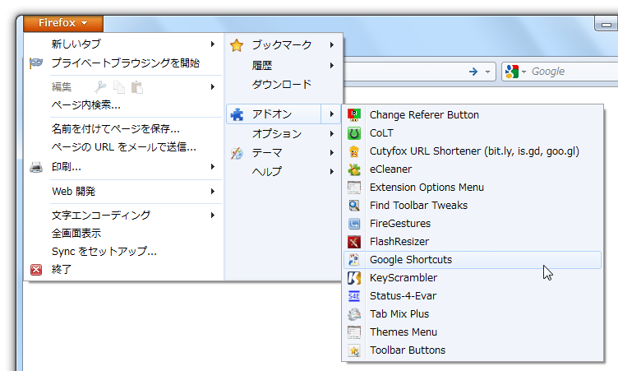Open the Firefox menu button dropdown
The height and width of the screenshot is (371, 618).
[63, 23]
